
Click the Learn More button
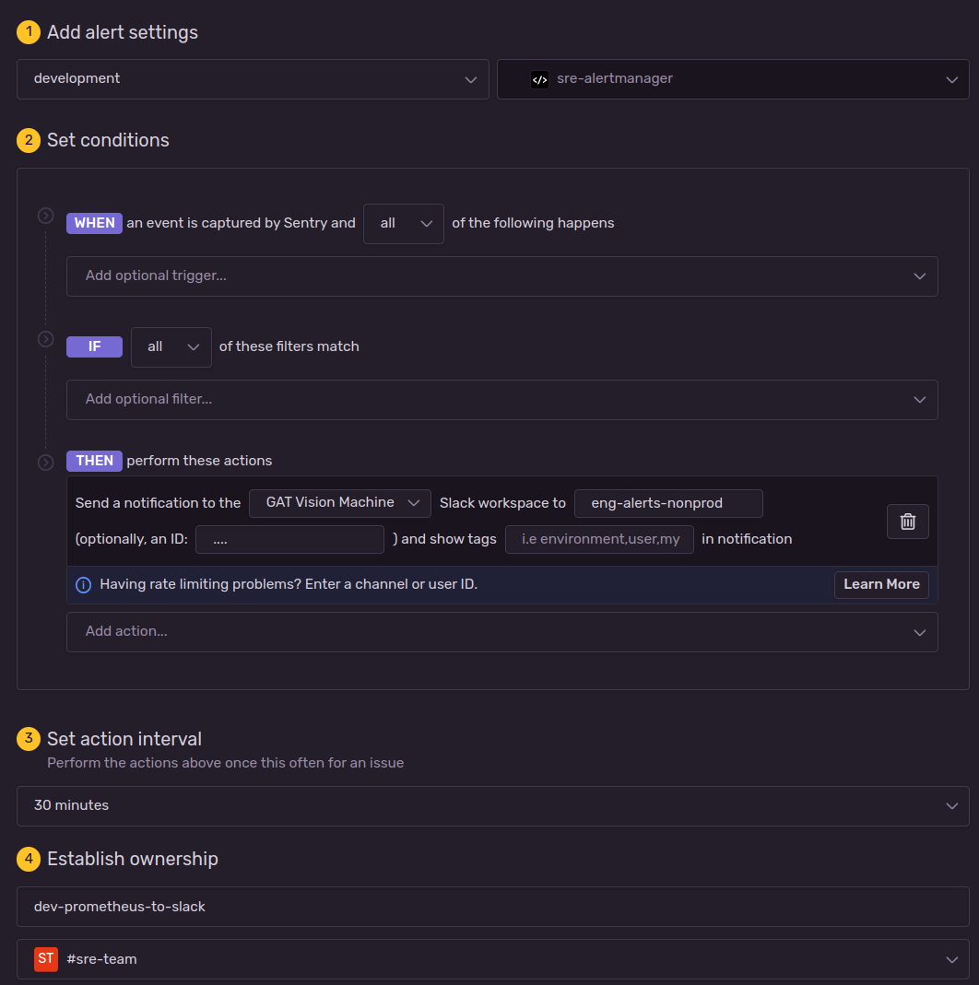881,584
